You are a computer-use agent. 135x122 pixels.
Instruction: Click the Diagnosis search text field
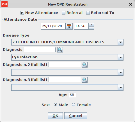(40, 49)
